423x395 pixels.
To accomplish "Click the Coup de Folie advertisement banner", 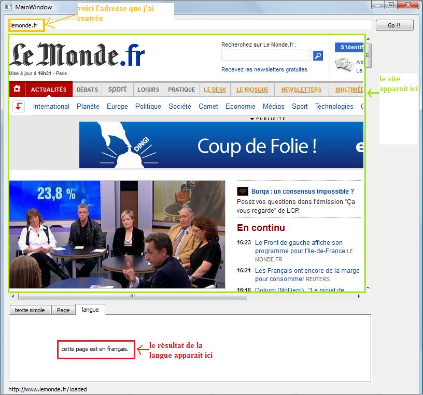I will (221, 145).
